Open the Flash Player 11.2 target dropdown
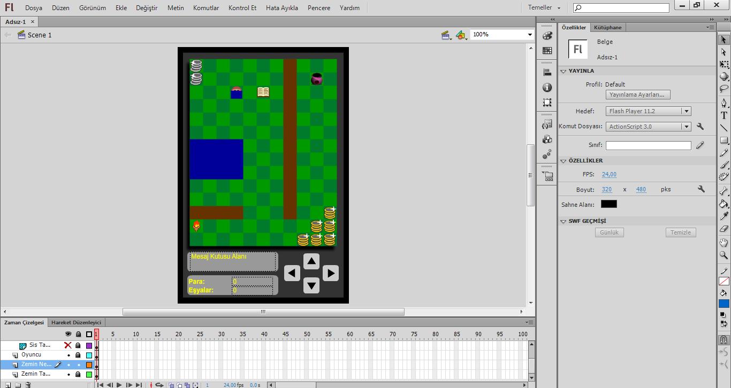Viewport: 731px width, 388px height. click(649, 111)
